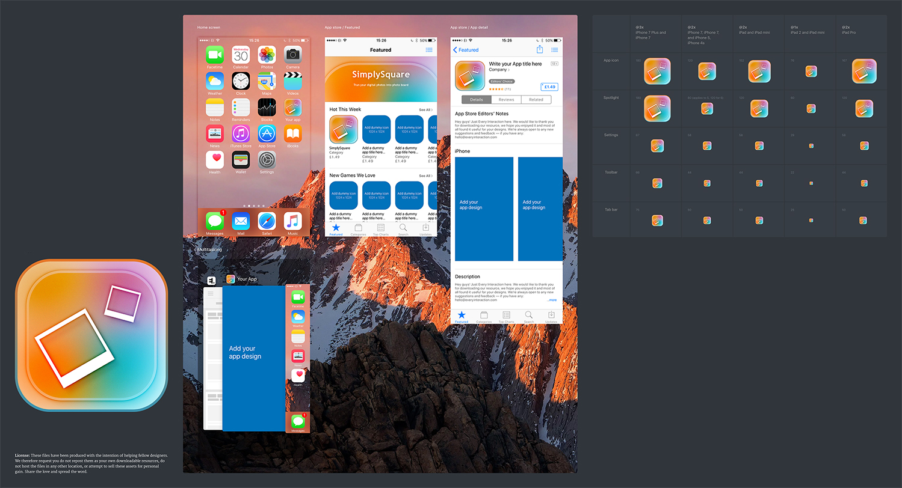Go back via the Featured link

coord(466,50)
